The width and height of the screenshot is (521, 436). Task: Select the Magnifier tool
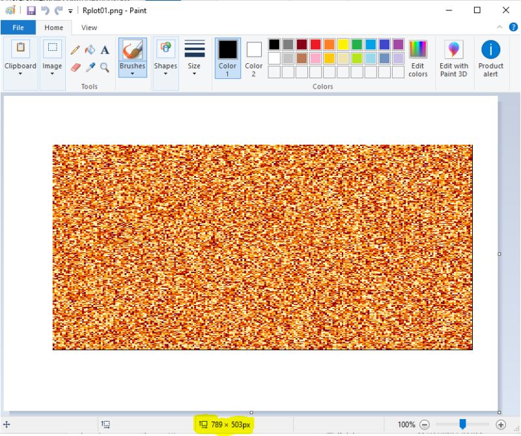point(104,66)
